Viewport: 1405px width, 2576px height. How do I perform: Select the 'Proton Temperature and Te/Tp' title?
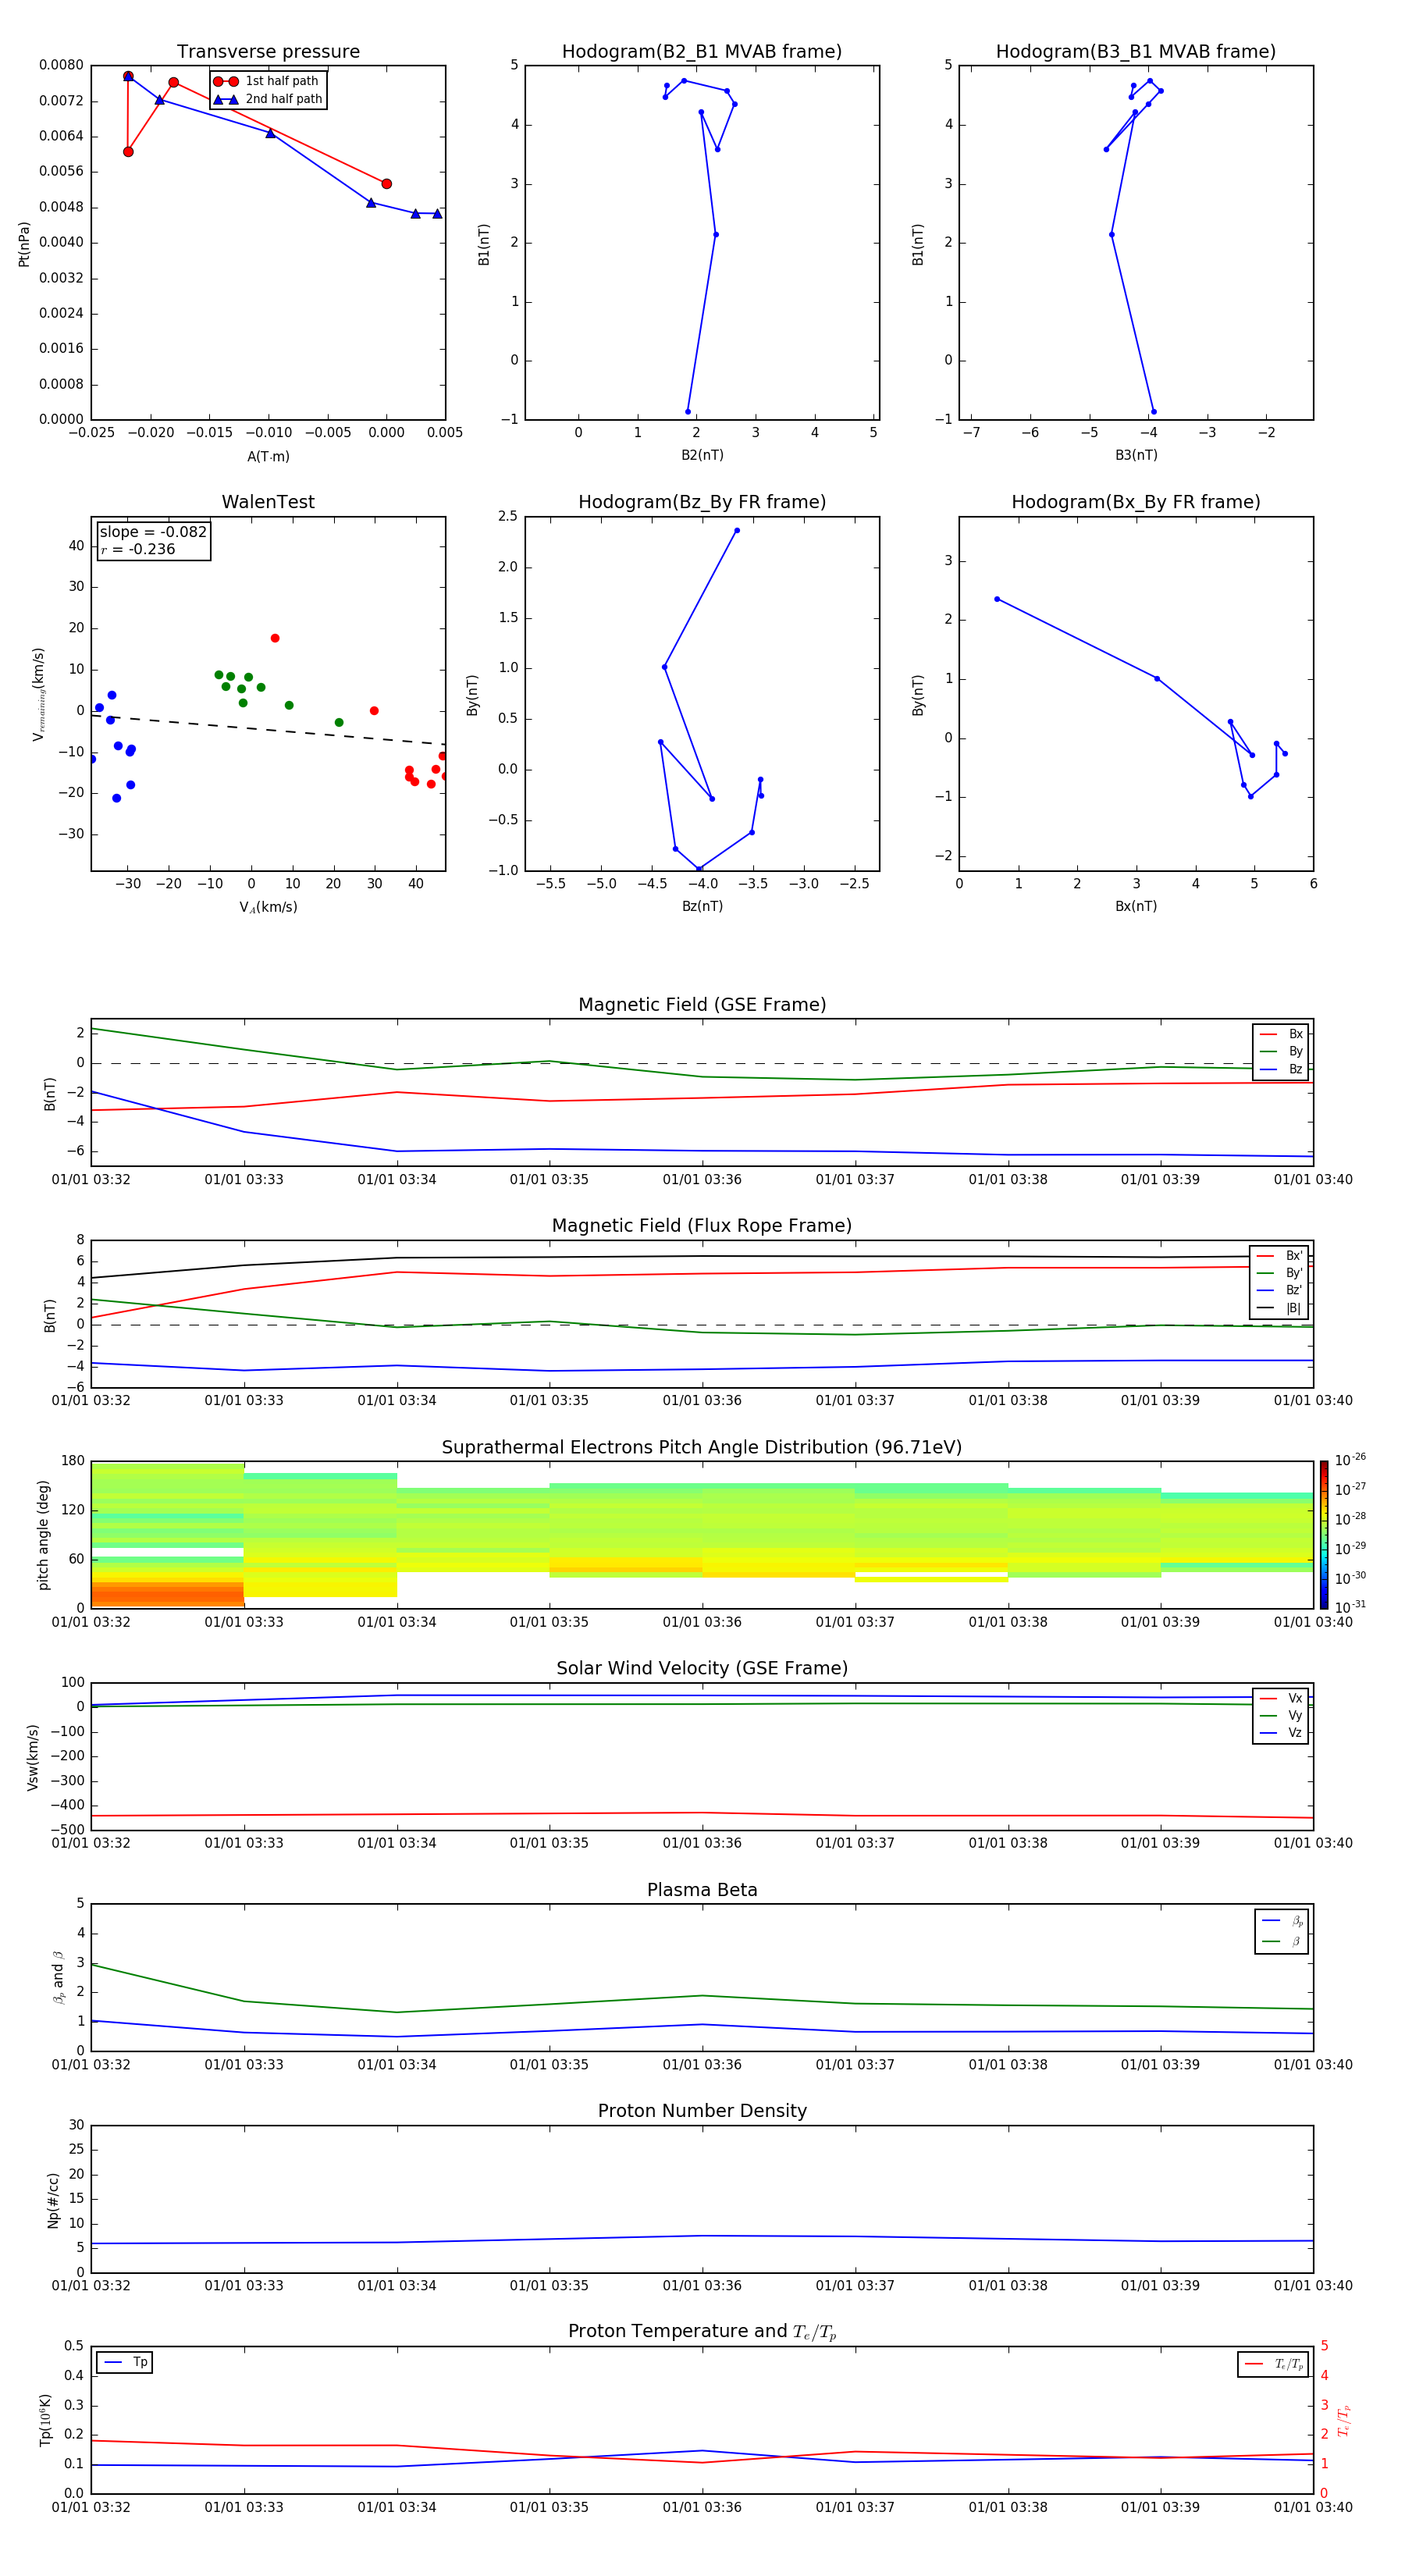(x=702, y=2332)
